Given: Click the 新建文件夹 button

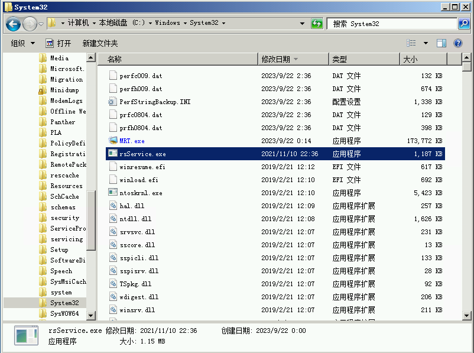Looking at the screenshot, I should pos(100,43).
